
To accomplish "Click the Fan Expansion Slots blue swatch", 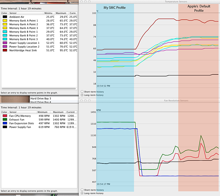I will coord(5,123).
